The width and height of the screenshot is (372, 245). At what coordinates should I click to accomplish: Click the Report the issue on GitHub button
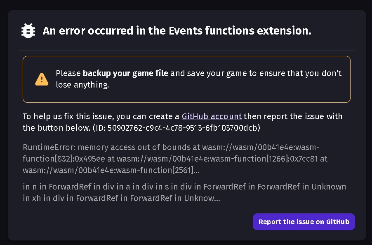[x=304, y=222]
